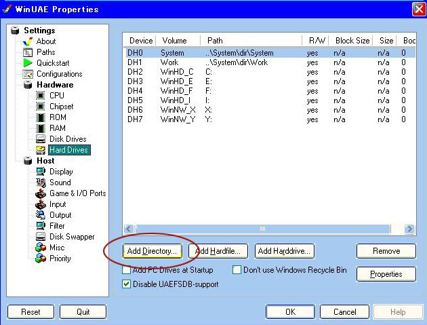
Task: Select CPU under Hardware
Action: [x=57, y=96]
